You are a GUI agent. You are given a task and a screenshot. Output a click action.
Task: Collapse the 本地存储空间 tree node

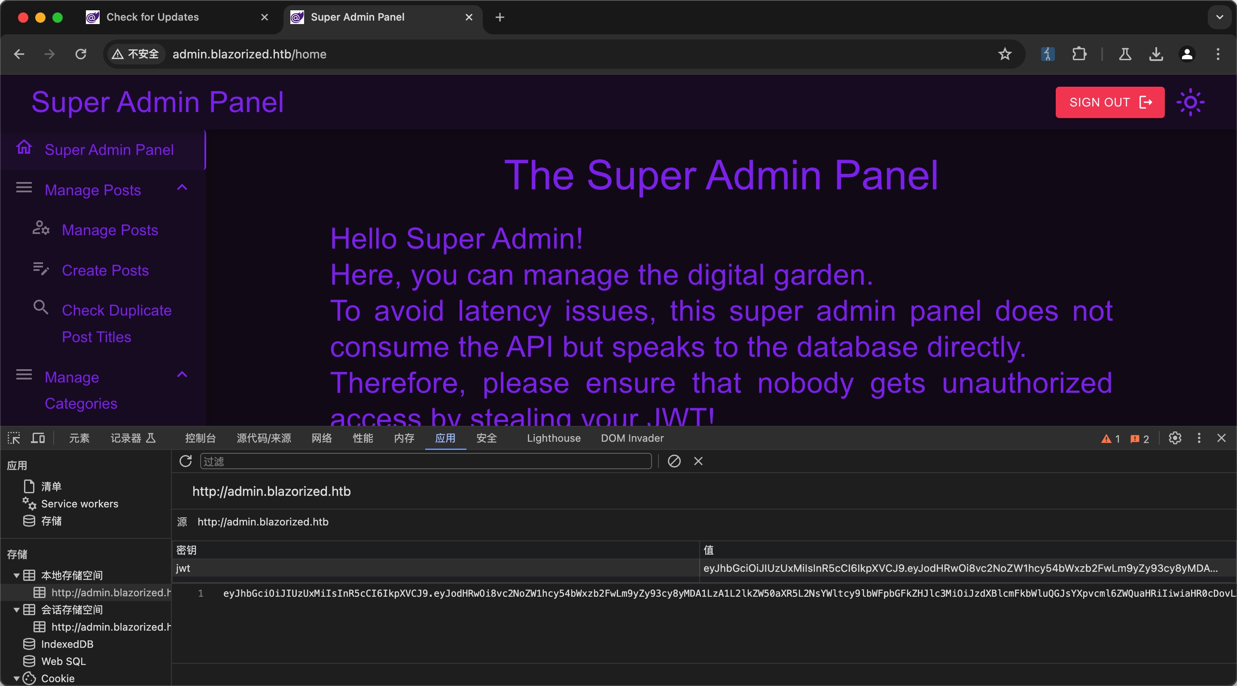click(16, 575)
